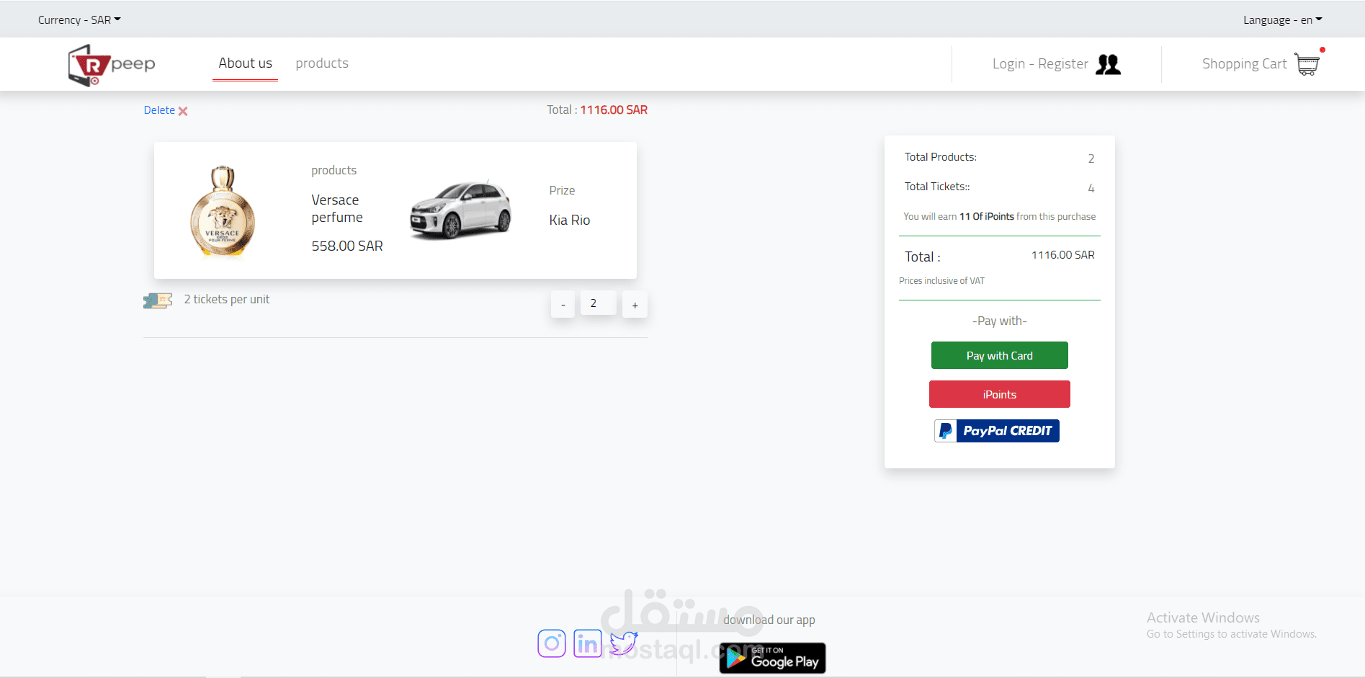Choose PayPal Credit payment
This screenshot has width=1365, height=678.
click(x=997, y=431)
